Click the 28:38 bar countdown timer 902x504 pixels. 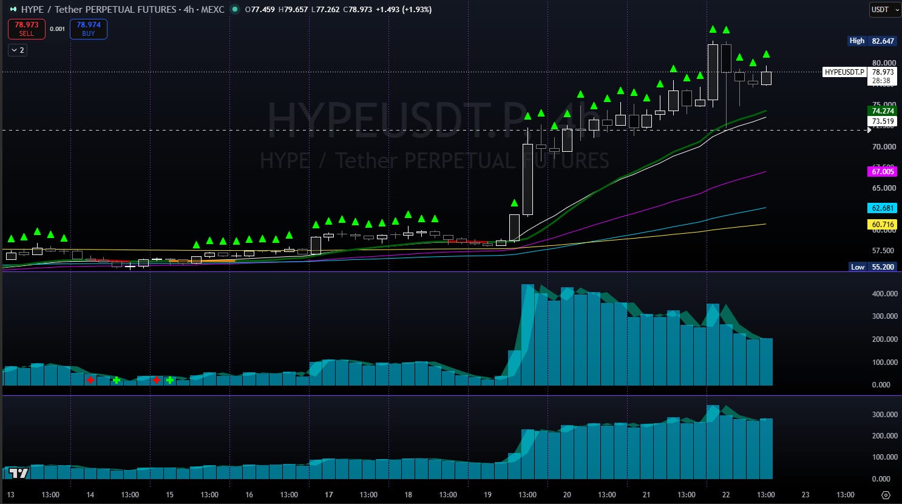[x=881, y=81]
